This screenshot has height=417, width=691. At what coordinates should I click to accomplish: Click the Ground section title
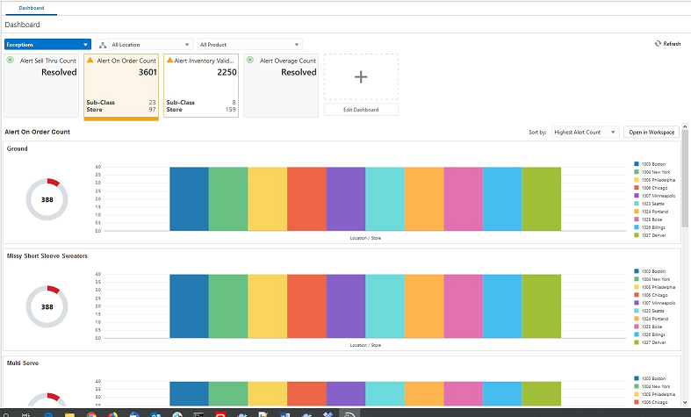[x=18, y=148]
